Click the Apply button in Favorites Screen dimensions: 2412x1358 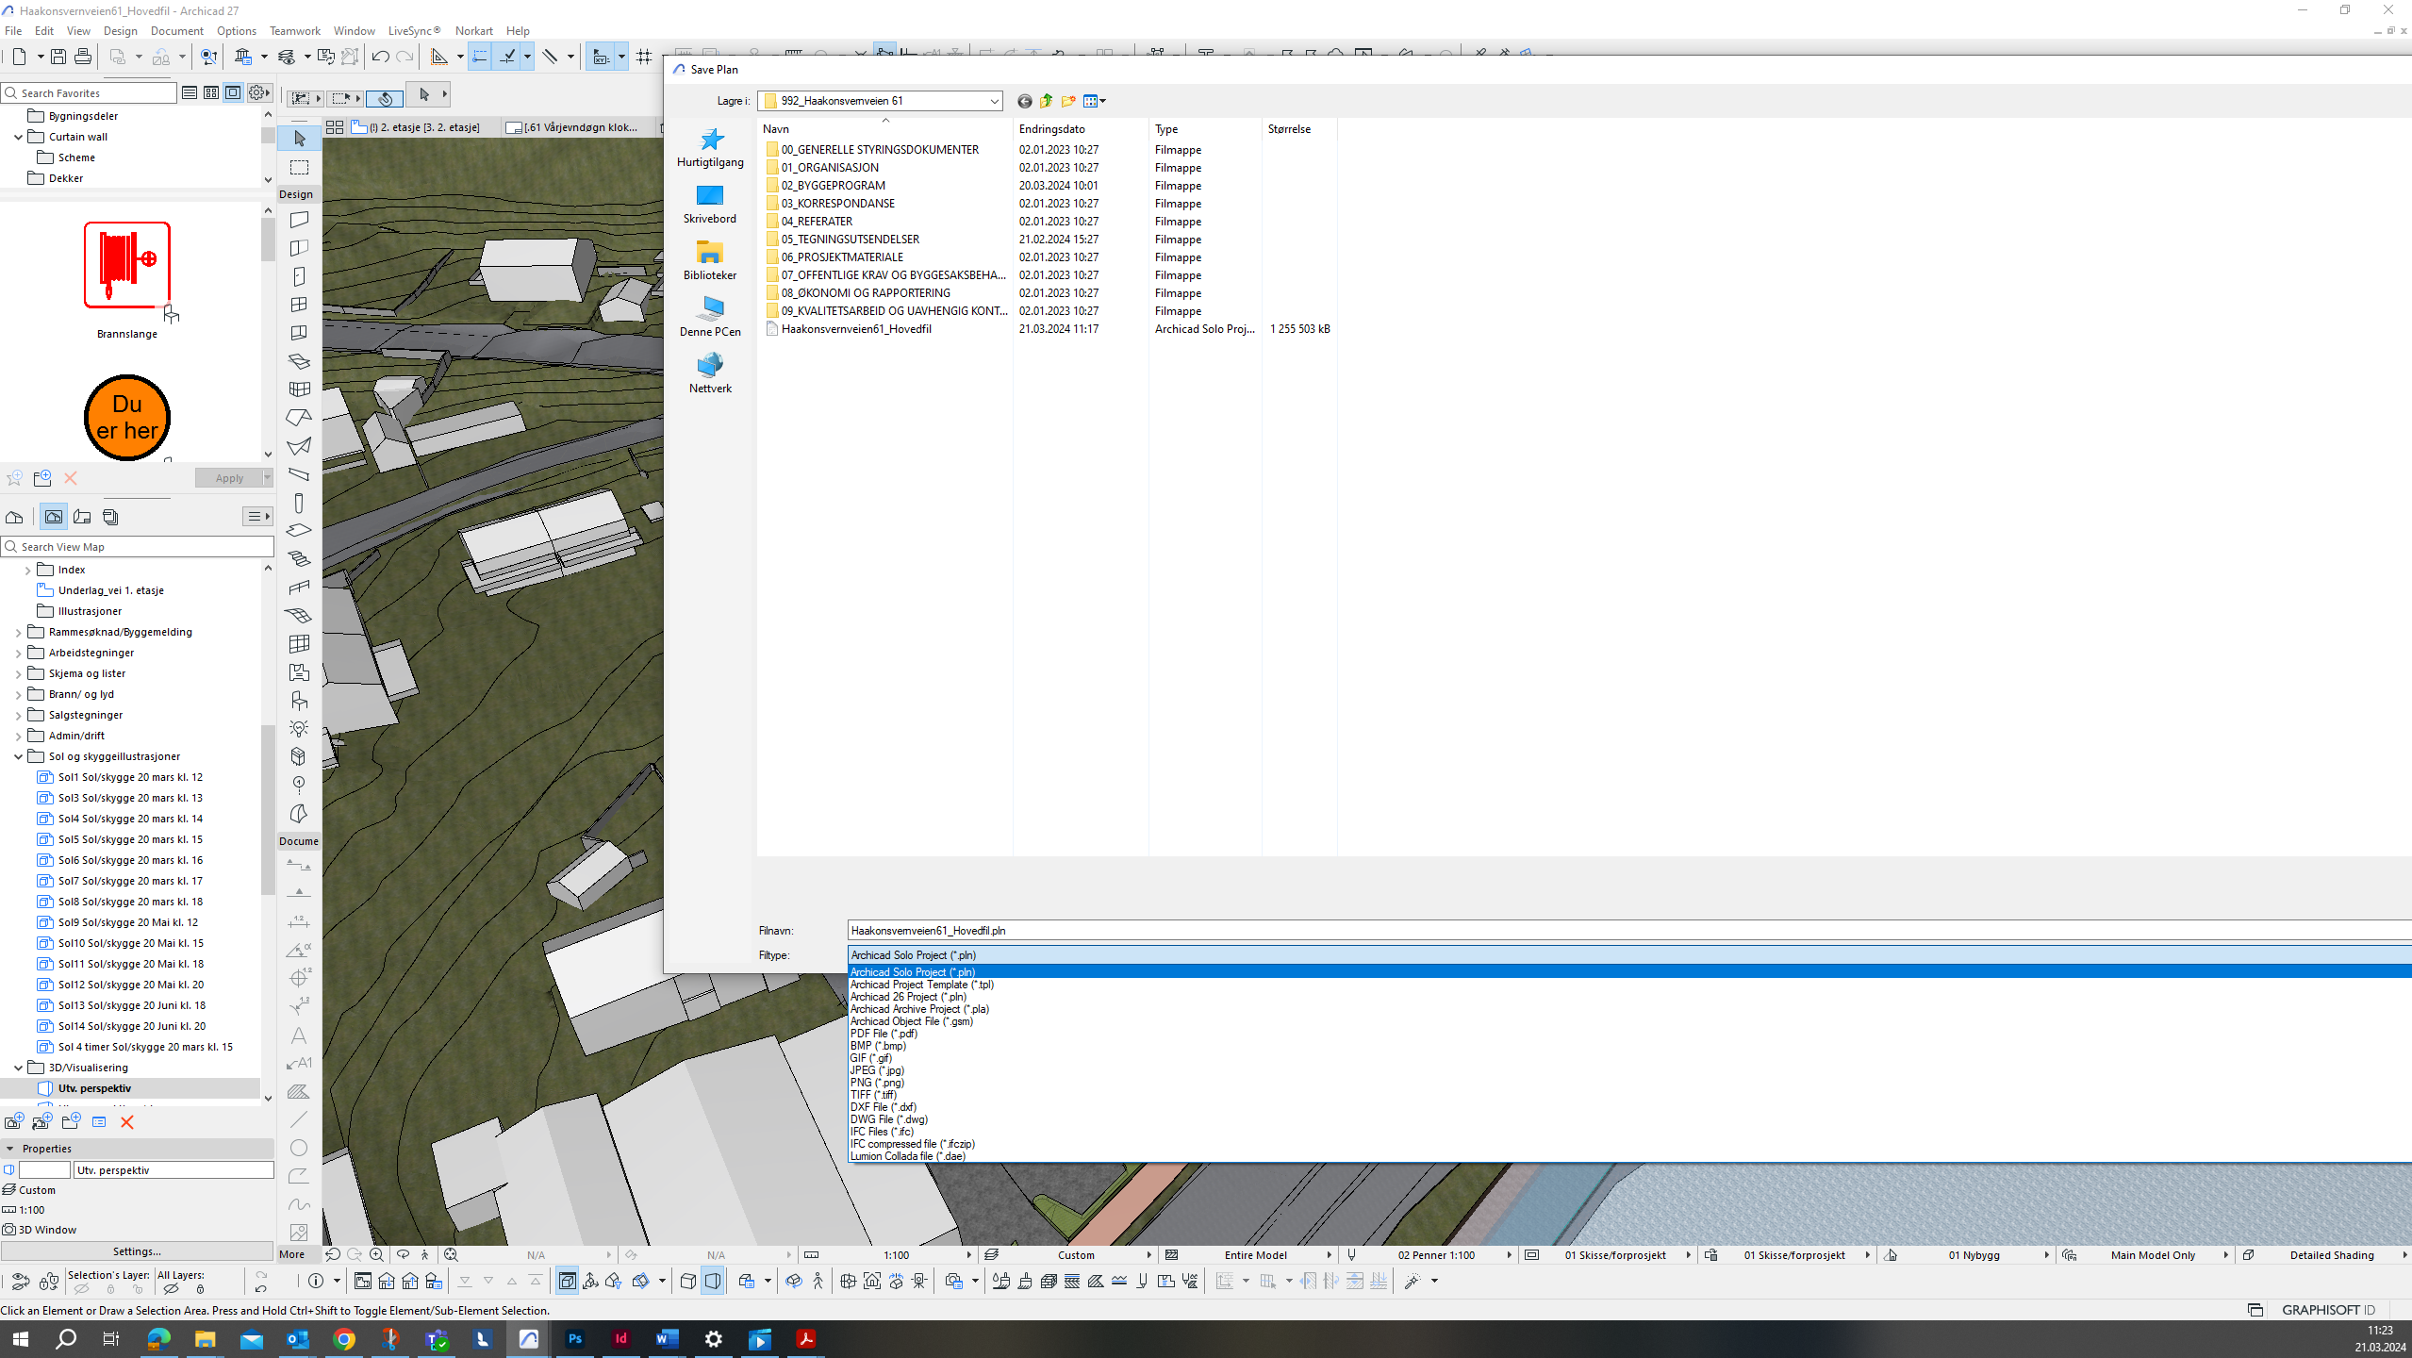[x=228, y=478]
